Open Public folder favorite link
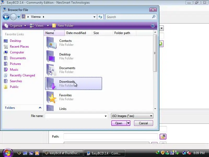This screenshot has width=209, height=157. click(14, 87)
